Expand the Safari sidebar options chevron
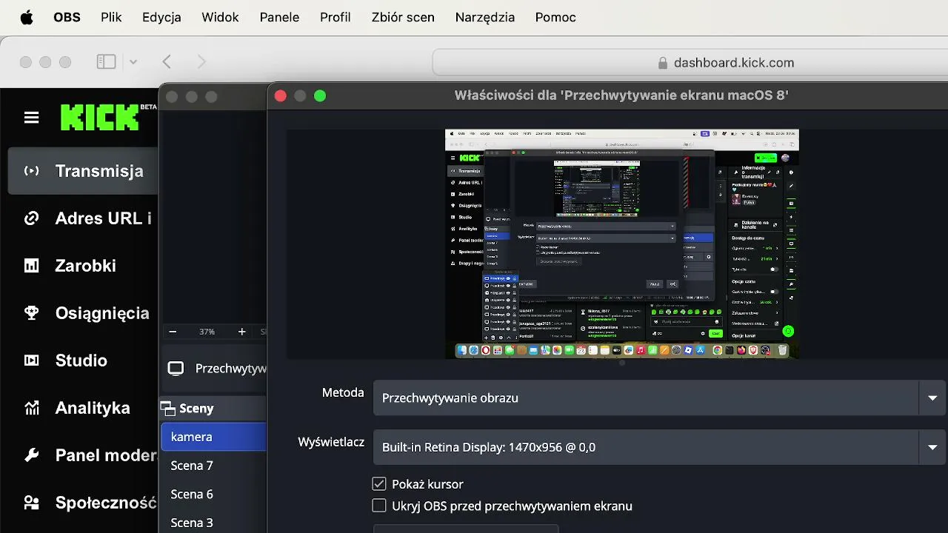The width and height of the screenshot is (948, 533). [x=133, y=62]
